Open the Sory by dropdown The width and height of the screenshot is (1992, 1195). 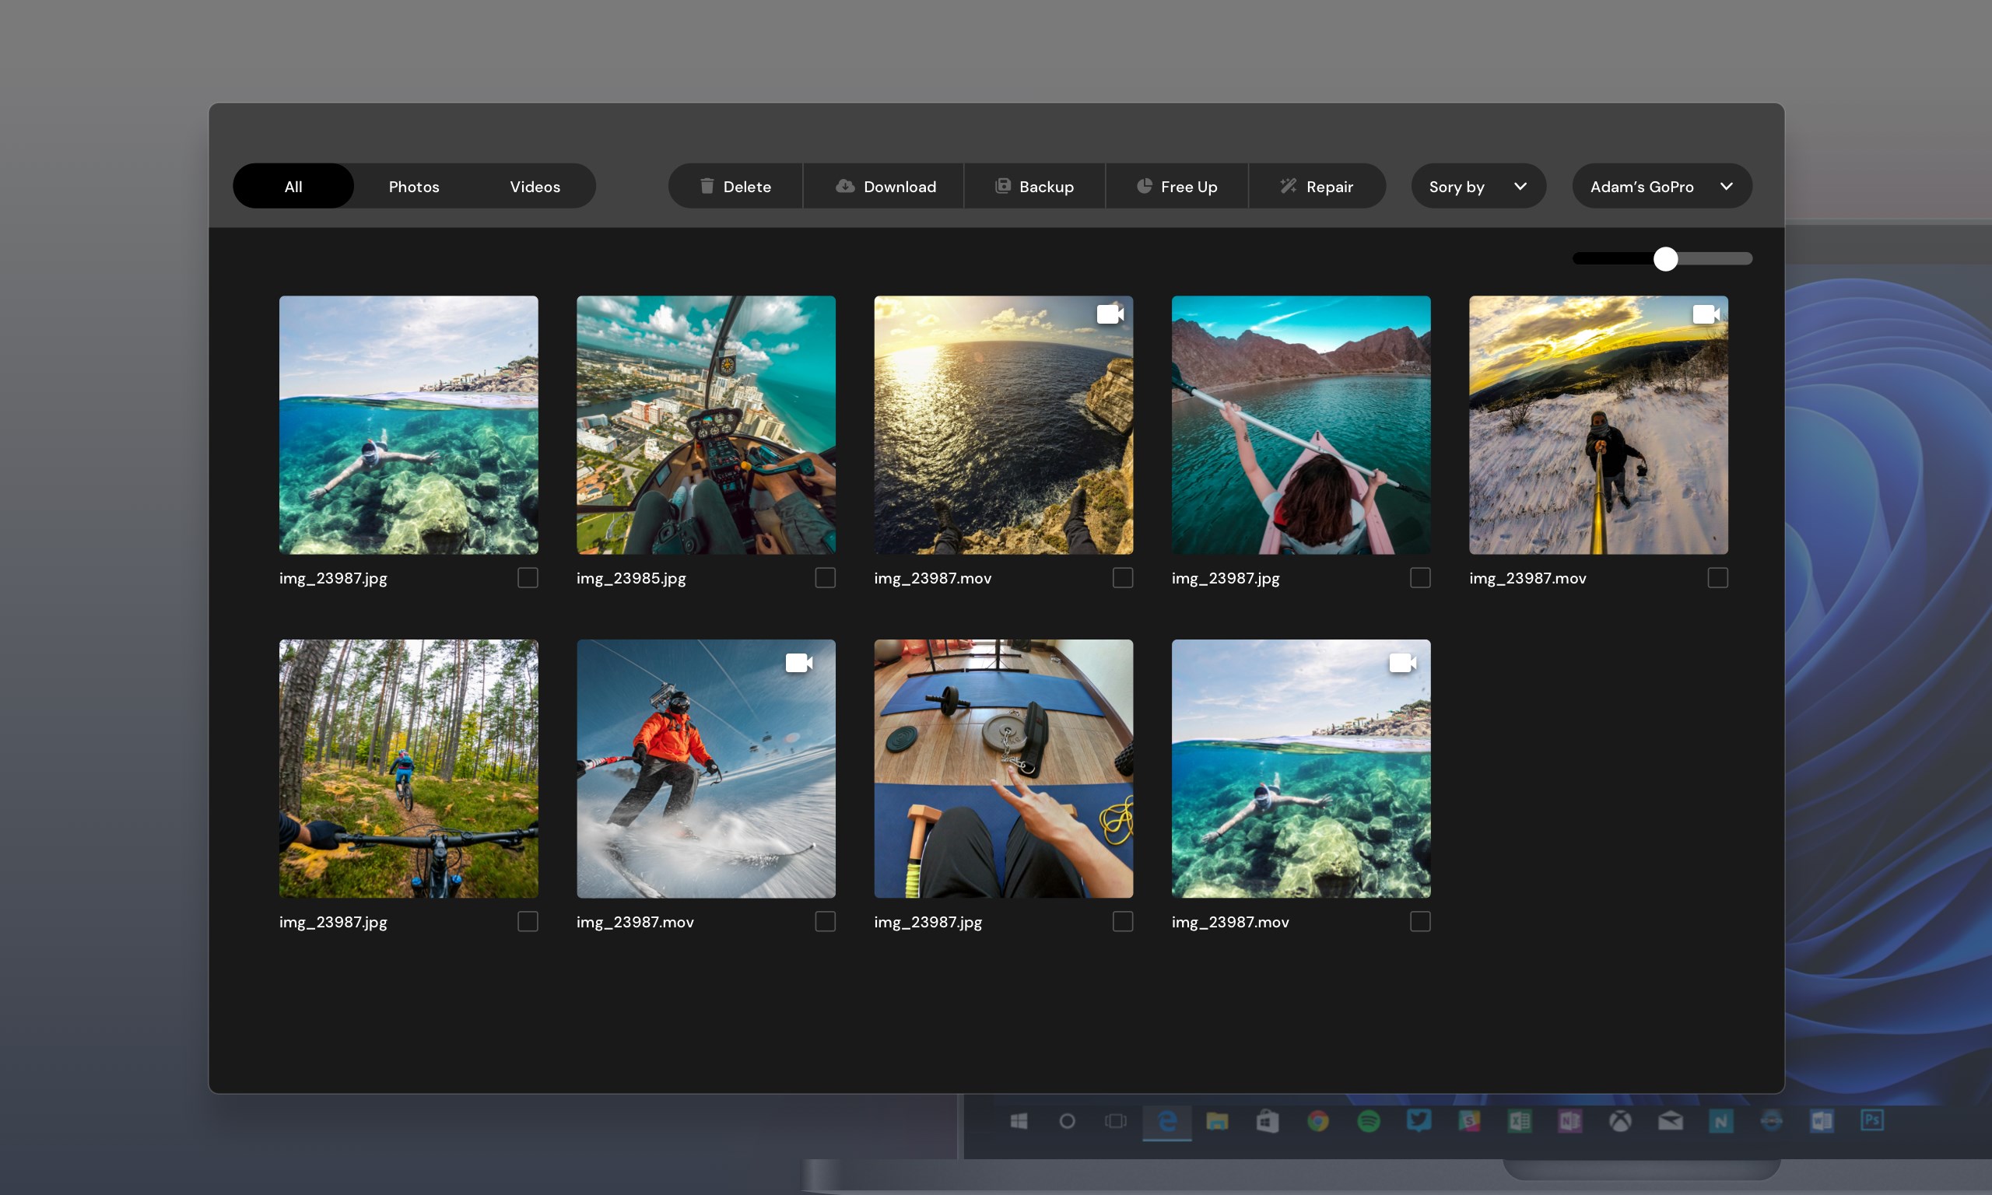point(1478,186)
